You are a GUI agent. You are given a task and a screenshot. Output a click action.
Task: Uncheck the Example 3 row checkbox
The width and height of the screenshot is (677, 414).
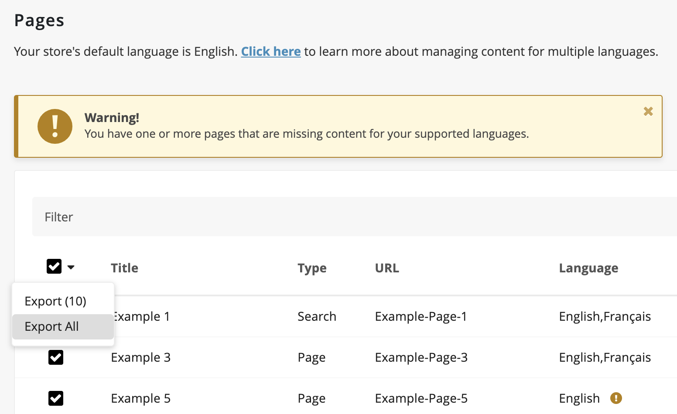click(x=56, y=357)
